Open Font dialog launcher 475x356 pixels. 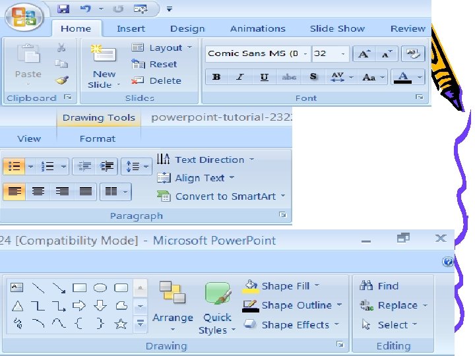click(420, 97)
